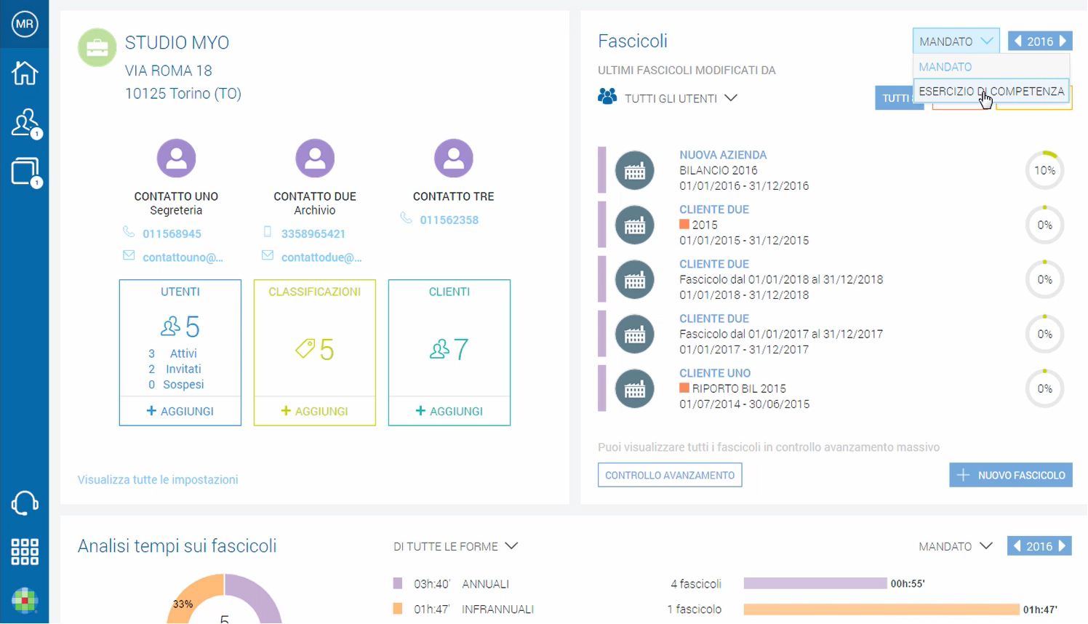This screenshot has width=1088, height=624.
Task: Click the MR user avatar
Action: coord(24,24)
